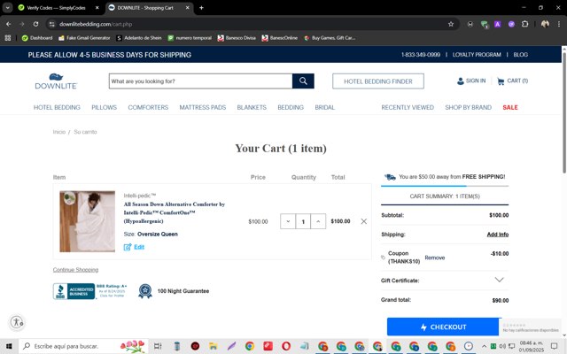
Task: Decrease quantity with down arrow
Action: click(x=288, y=221)
